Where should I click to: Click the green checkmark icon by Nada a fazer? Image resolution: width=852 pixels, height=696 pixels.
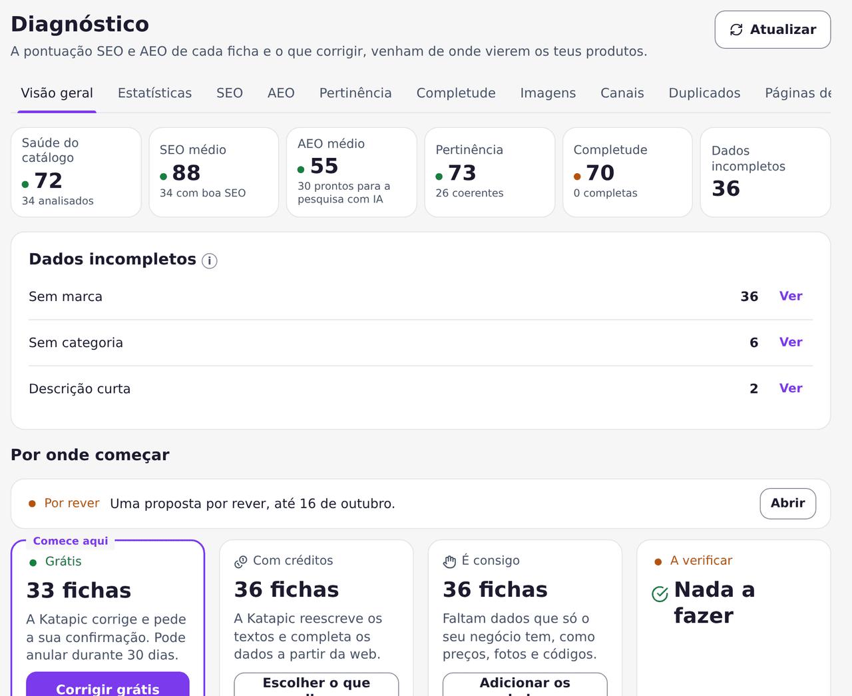click(x=660, y=593)
